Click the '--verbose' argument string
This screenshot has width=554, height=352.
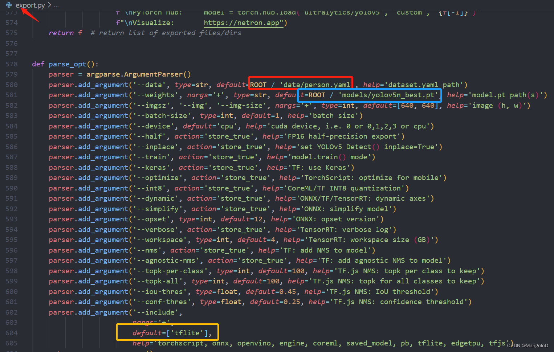[156, 230]
